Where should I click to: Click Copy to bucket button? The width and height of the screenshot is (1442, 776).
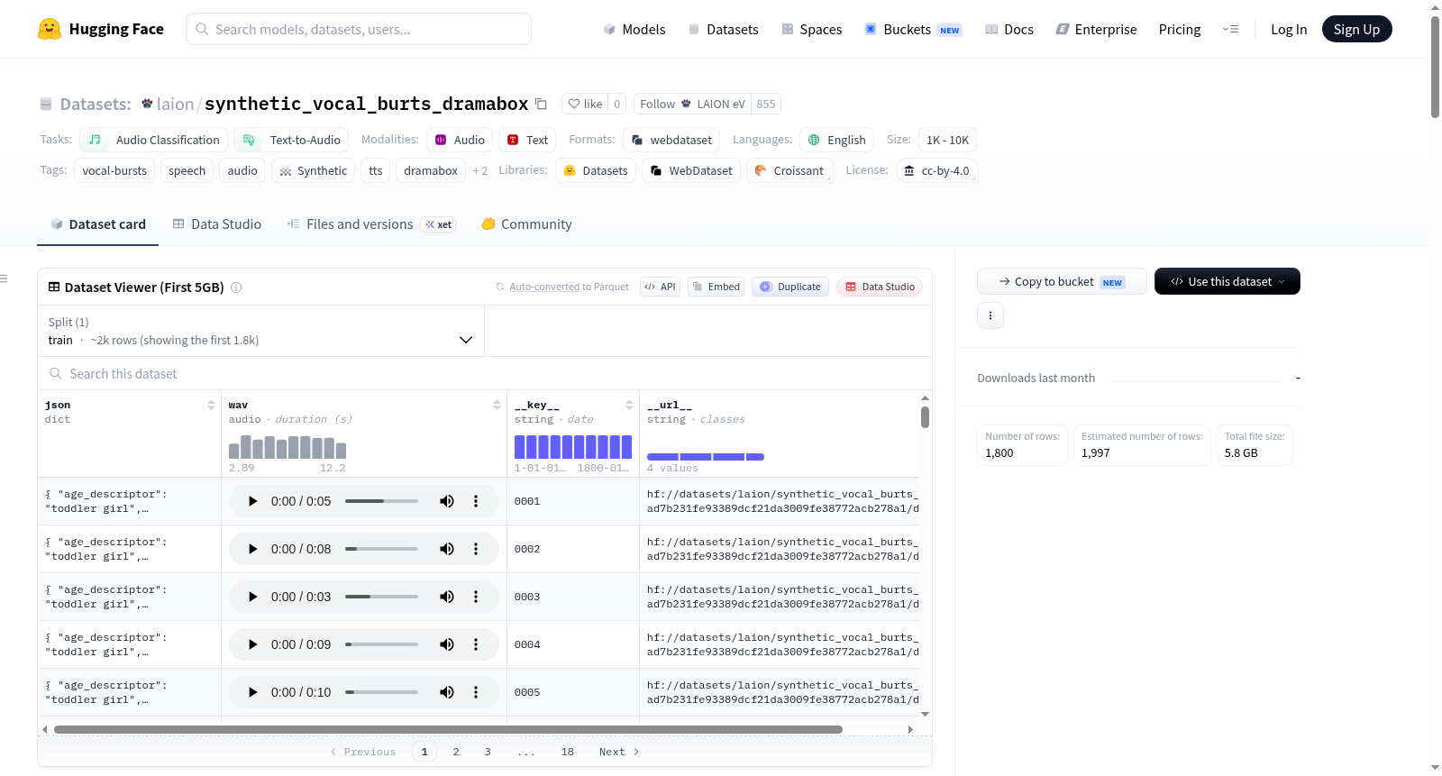[x=1062, y=281]
